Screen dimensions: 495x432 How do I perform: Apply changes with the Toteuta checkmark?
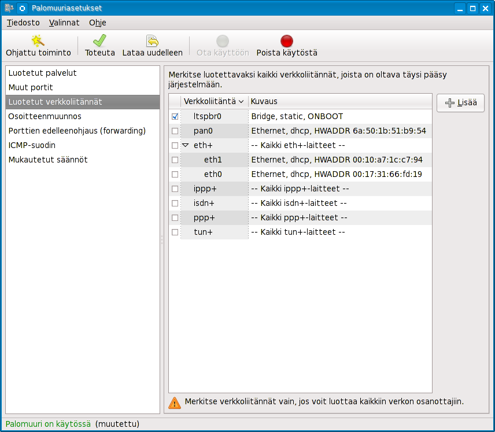(99, 41)
